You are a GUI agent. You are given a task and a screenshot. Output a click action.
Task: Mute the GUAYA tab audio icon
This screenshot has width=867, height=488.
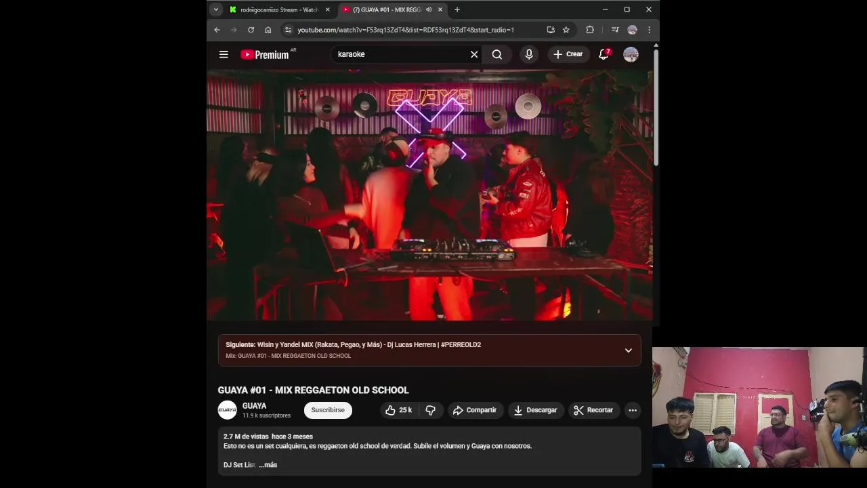pos(429,9)
